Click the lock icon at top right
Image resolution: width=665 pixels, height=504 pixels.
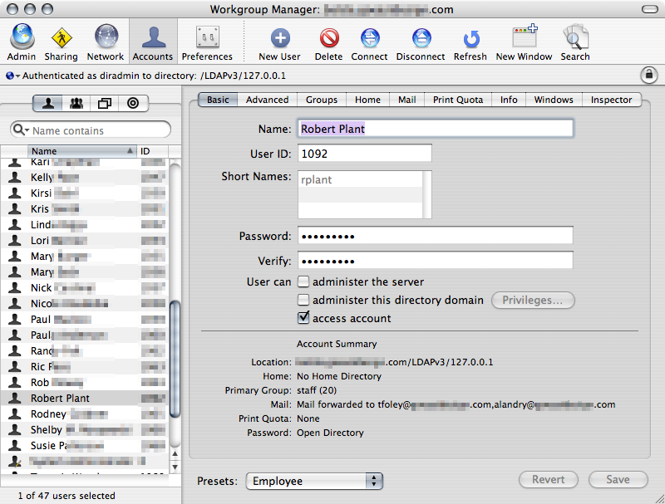pyautogui.click(x=648, y=75)
